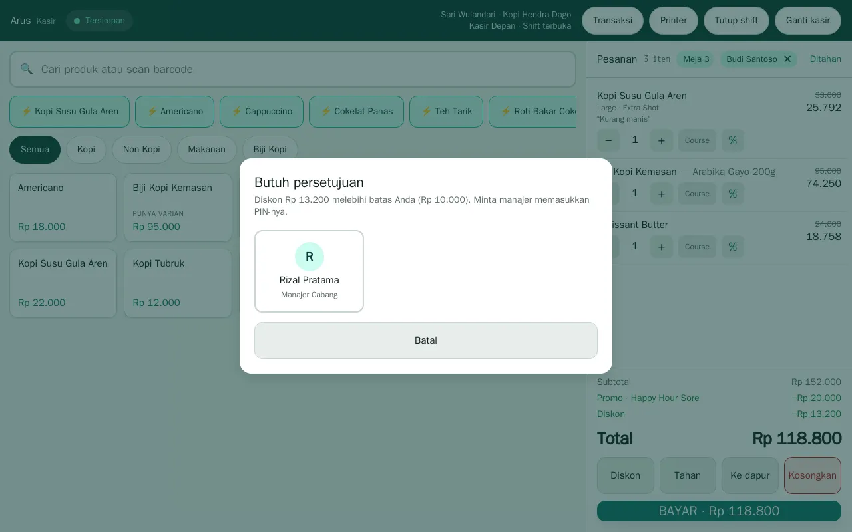Screen dimensions: 852x532
Task: Click the R avatar of Rizal Pratama
Action: (x=310, y=257)
